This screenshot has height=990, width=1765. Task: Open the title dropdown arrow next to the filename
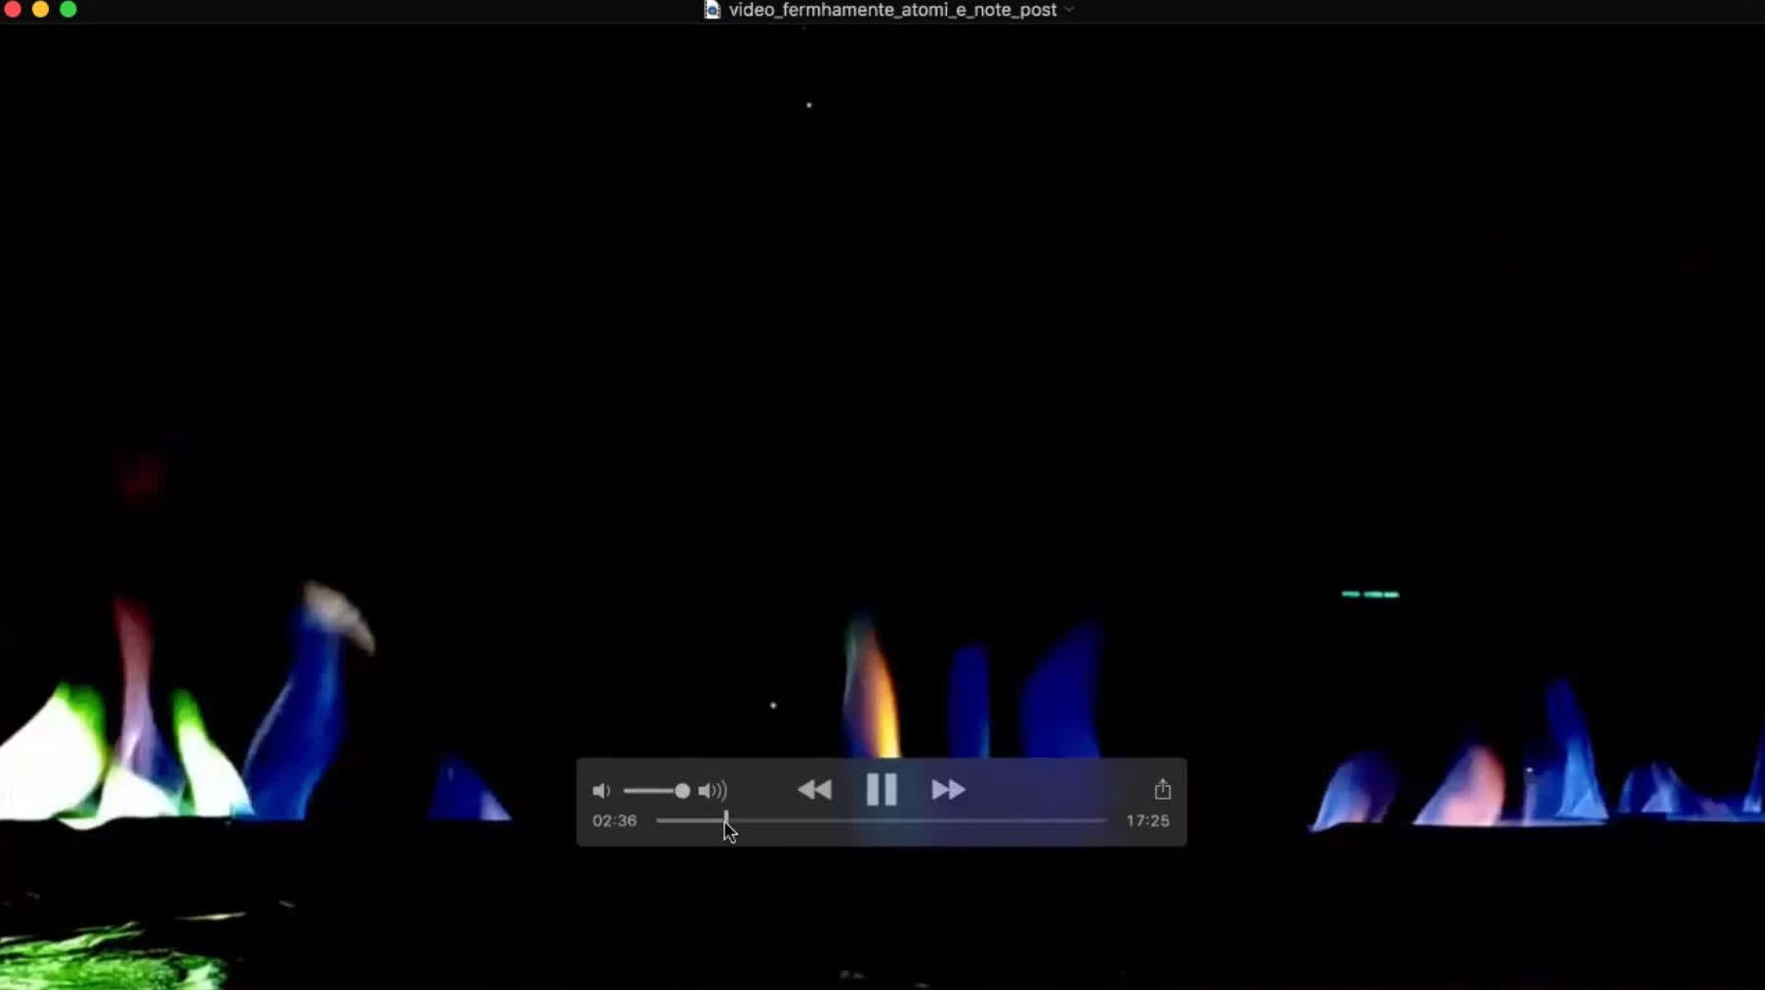1069,10
